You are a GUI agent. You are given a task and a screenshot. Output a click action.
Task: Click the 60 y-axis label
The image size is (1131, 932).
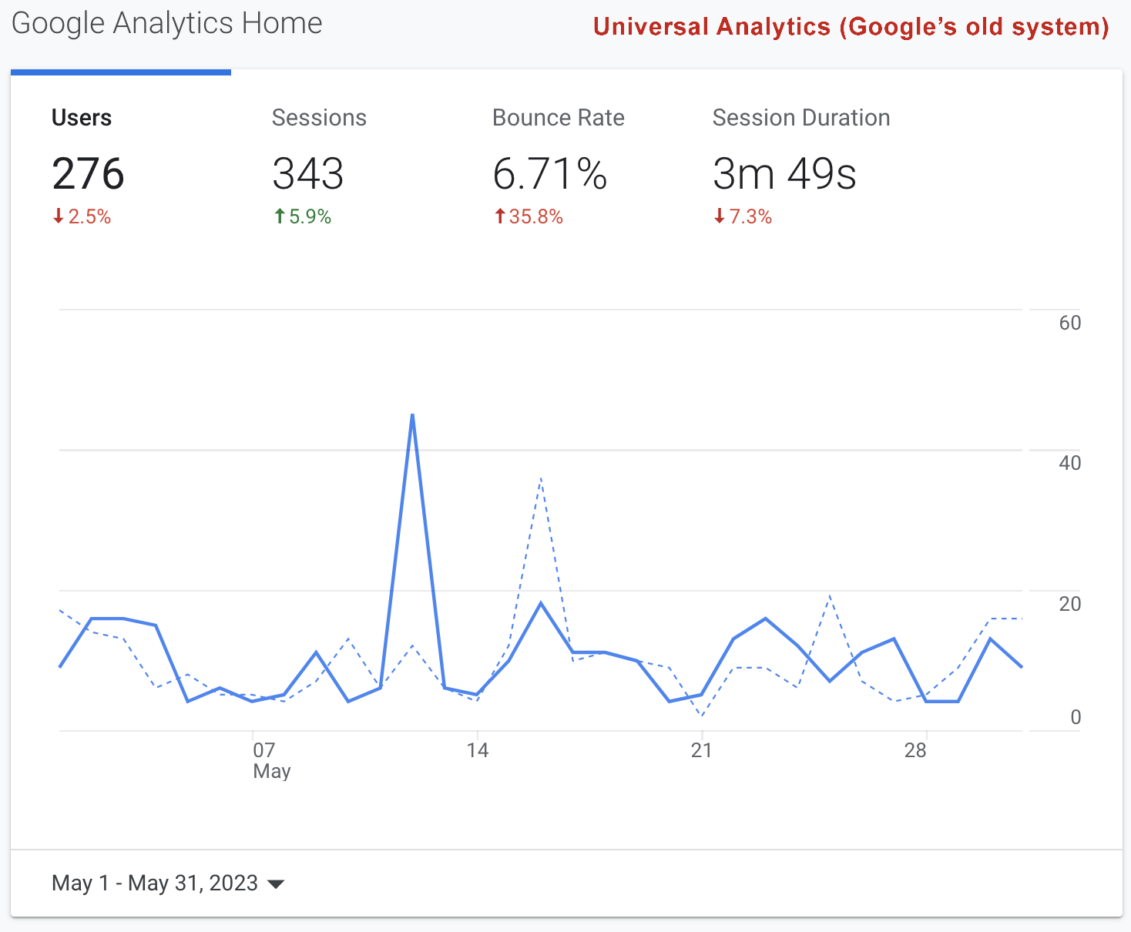coord(1070,323)
